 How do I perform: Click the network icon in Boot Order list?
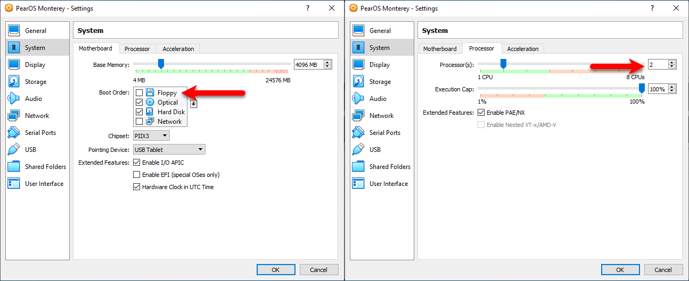150,121
